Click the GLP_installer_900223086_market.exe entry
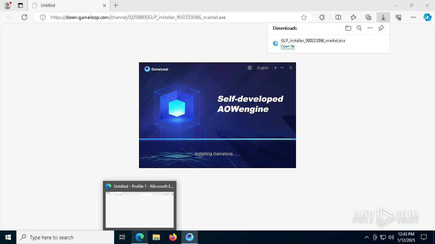 pos(313,41)
